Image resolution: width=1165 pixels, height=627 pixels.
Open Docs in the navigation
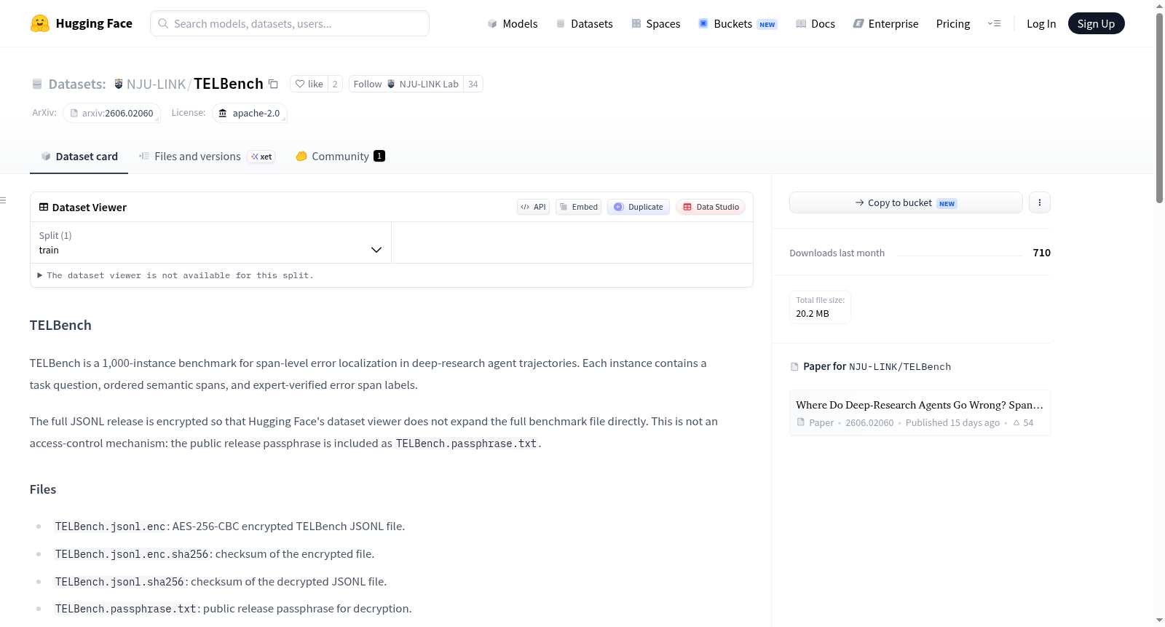[815, 23]
